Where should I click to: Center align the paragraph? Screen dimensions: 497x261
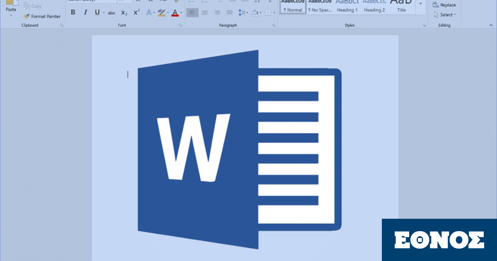(x=204, y=13)
